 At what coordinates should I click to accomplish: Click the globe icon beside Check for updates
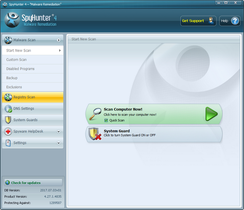click(8, 183)
